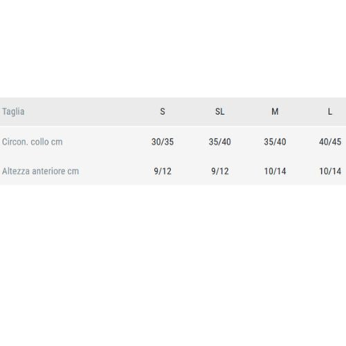Click the word Circon. in row label
The width and height of the screenshot is (346, 346).
coord(15,142)
